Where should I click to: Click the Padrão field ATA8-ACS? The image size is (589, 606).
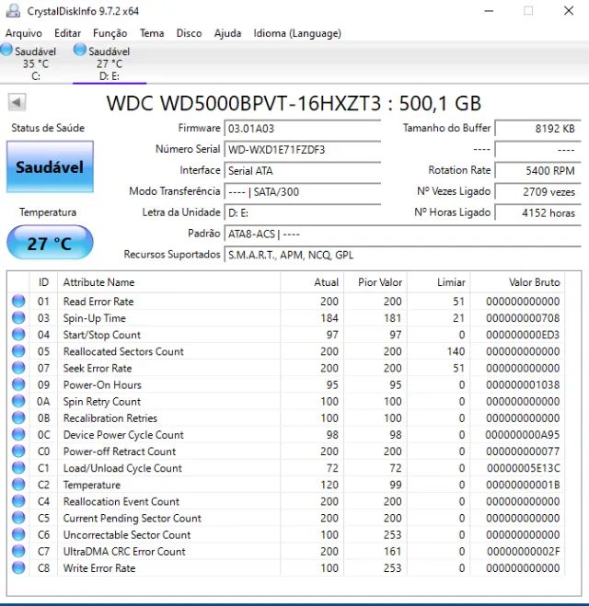(x=402, y=234)
